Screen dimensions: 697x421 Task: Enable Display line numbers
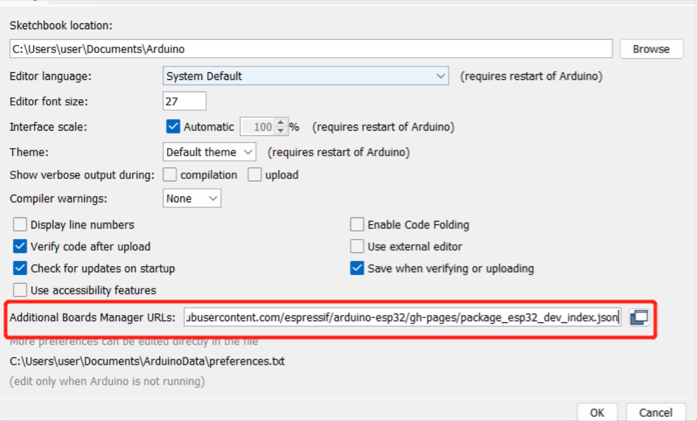point(20,224)
